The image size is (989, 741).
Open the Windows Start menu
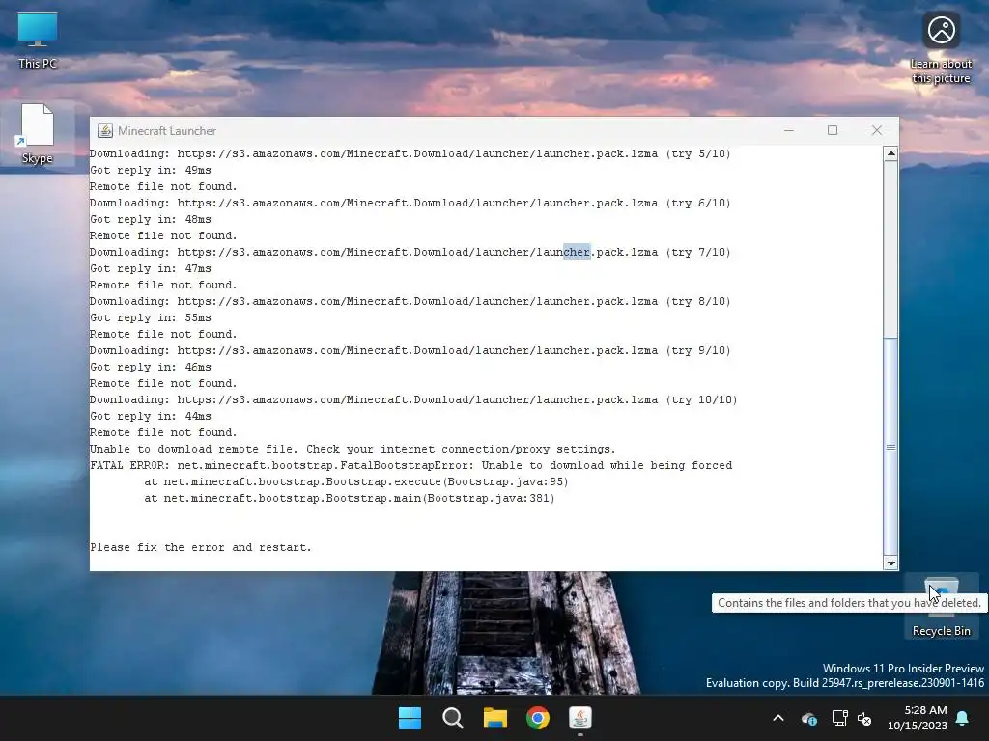pos(410,718)
